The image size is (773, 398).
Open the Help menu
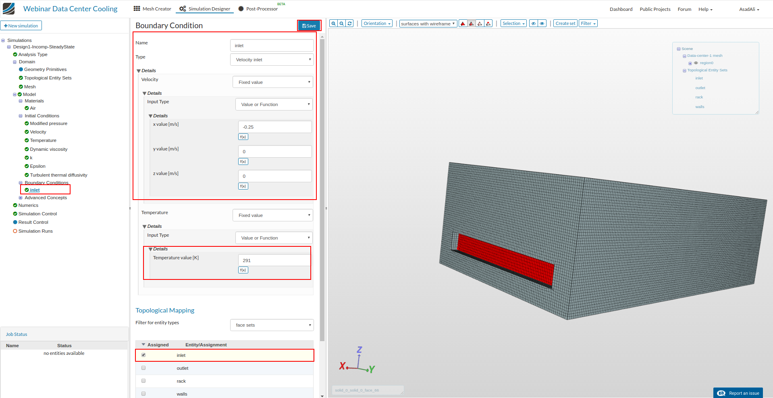pyautogui.click(x=706, y=9)
